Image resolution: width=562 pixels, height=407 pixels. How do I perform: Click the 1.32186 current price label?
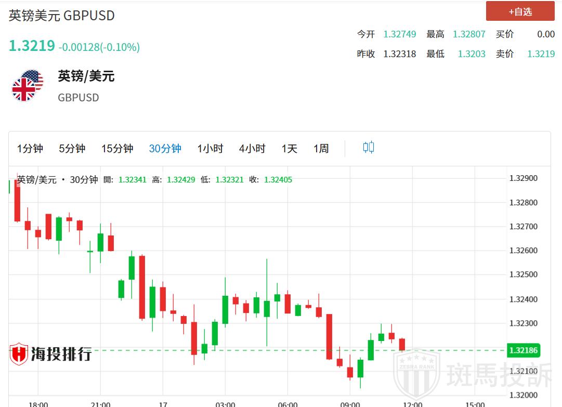524,350
